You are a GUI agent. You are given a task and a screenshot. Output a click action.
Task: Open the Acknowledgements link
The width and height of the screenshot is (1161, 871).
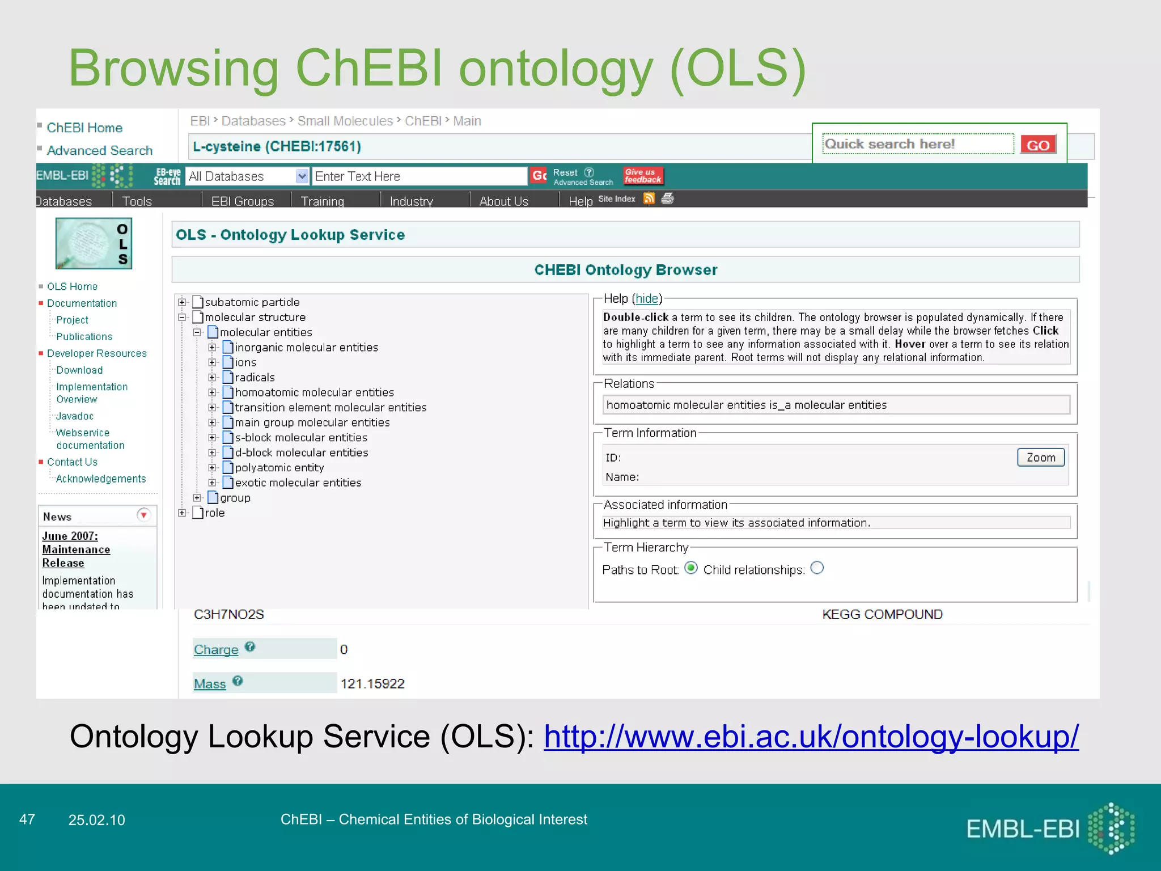click(x=101, y=479)
